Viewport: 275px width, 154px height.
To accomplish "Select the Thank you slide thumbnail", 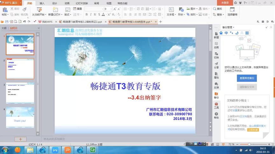I will (20, 118).
